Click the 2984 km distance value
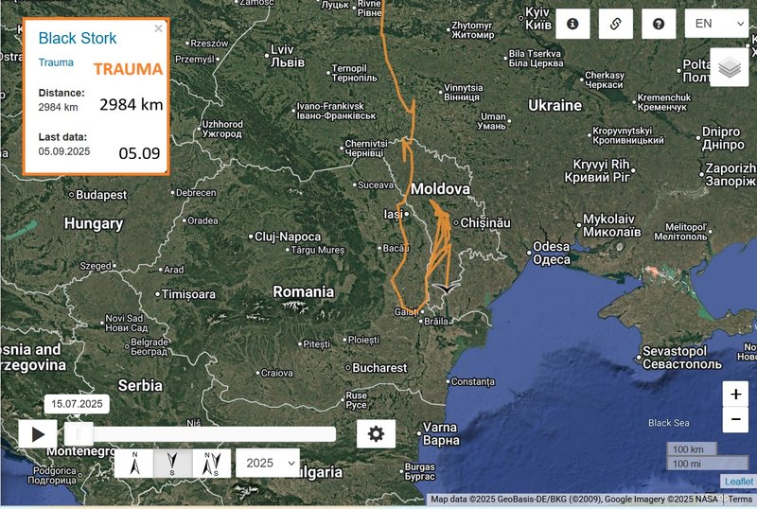 click(x=58, y=107)
